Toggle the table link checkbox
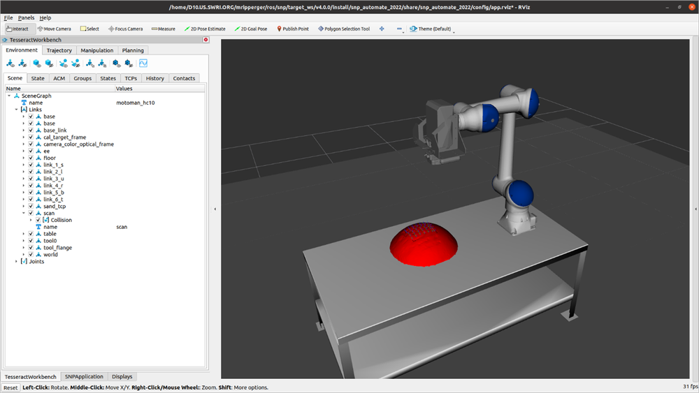The width and height of the screenshot is (699, 393). point(31,234)
